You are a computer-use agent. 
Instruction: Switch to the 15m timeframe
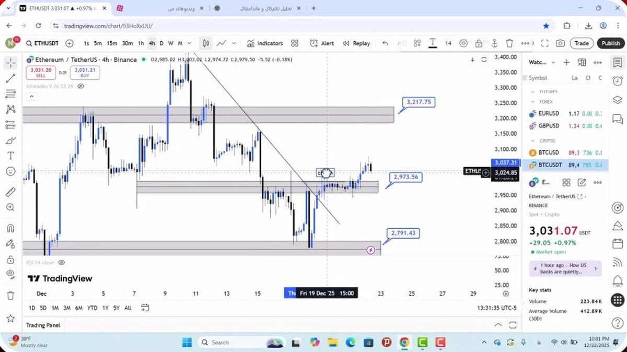coord(112,43)
